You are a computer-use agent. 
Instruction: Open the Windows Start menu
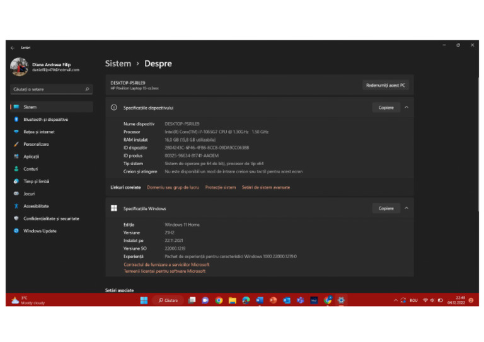tap(144, 300)
